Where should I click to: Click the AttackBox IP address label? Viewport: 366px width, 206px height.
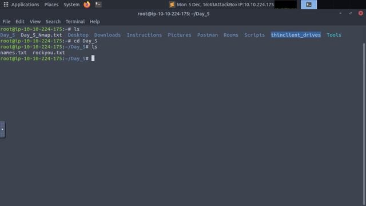[x=244, y=5]
